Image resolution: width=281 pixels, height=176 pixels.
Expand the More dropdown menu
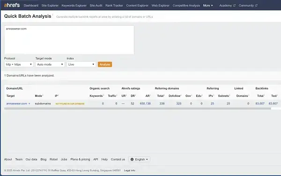(x=208, y=6)
